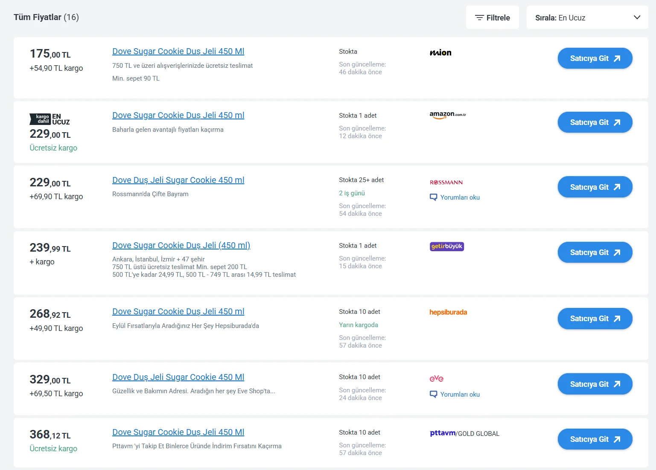Image resolution: width=656 pixels, height=470 pixels.
Task: Click the Tüm Fiyatlar (16) heading
Action: (x=46, y=17)
